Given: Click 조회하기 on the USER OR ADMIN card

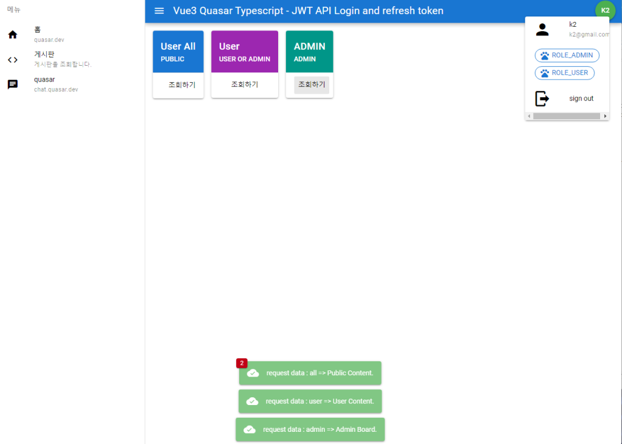Looking at the screenshot, I should [x=244, y=85].
